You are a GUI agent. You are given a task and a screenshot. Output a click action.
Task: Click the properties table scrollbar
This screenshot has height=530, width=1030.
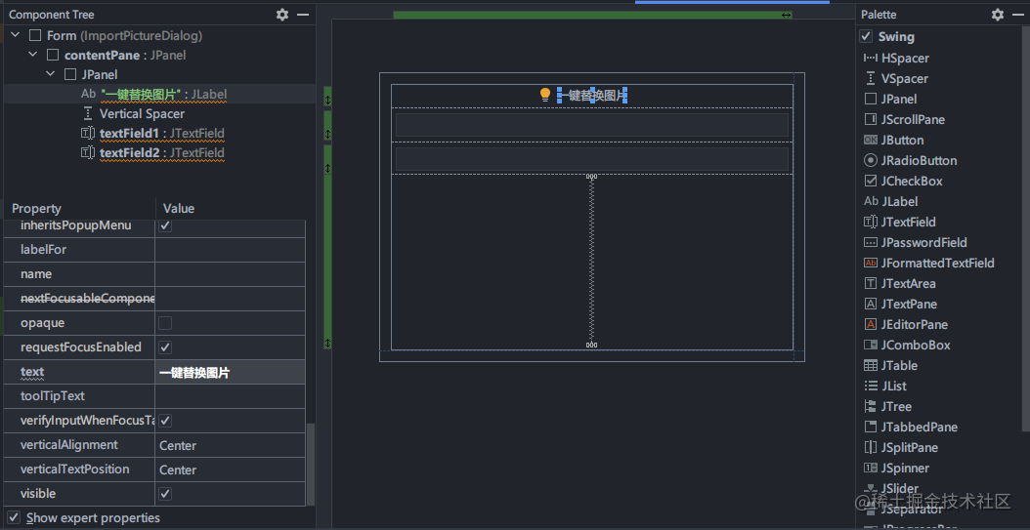point(312,465)
